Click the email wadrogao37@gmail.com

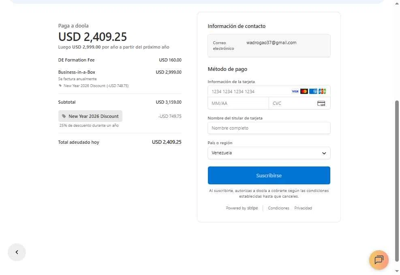[272, 43]
